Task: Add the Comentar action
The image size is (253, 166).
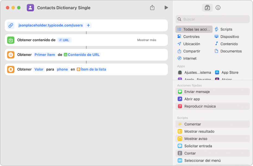Action: pos(213,124)
